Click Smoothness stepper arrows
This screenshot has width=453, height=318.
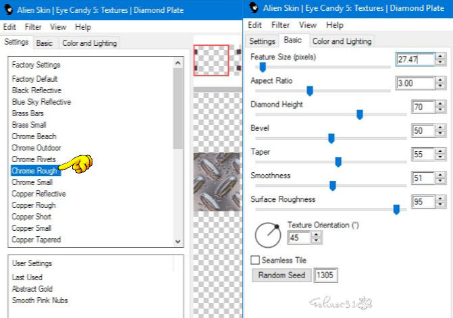click(440, 178)
